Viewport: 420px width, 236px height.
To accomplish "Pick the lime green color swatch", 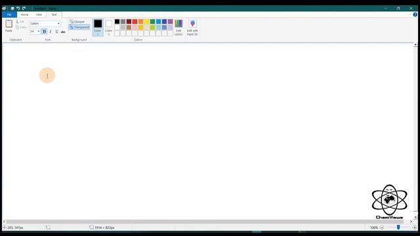I will point(152,28).
